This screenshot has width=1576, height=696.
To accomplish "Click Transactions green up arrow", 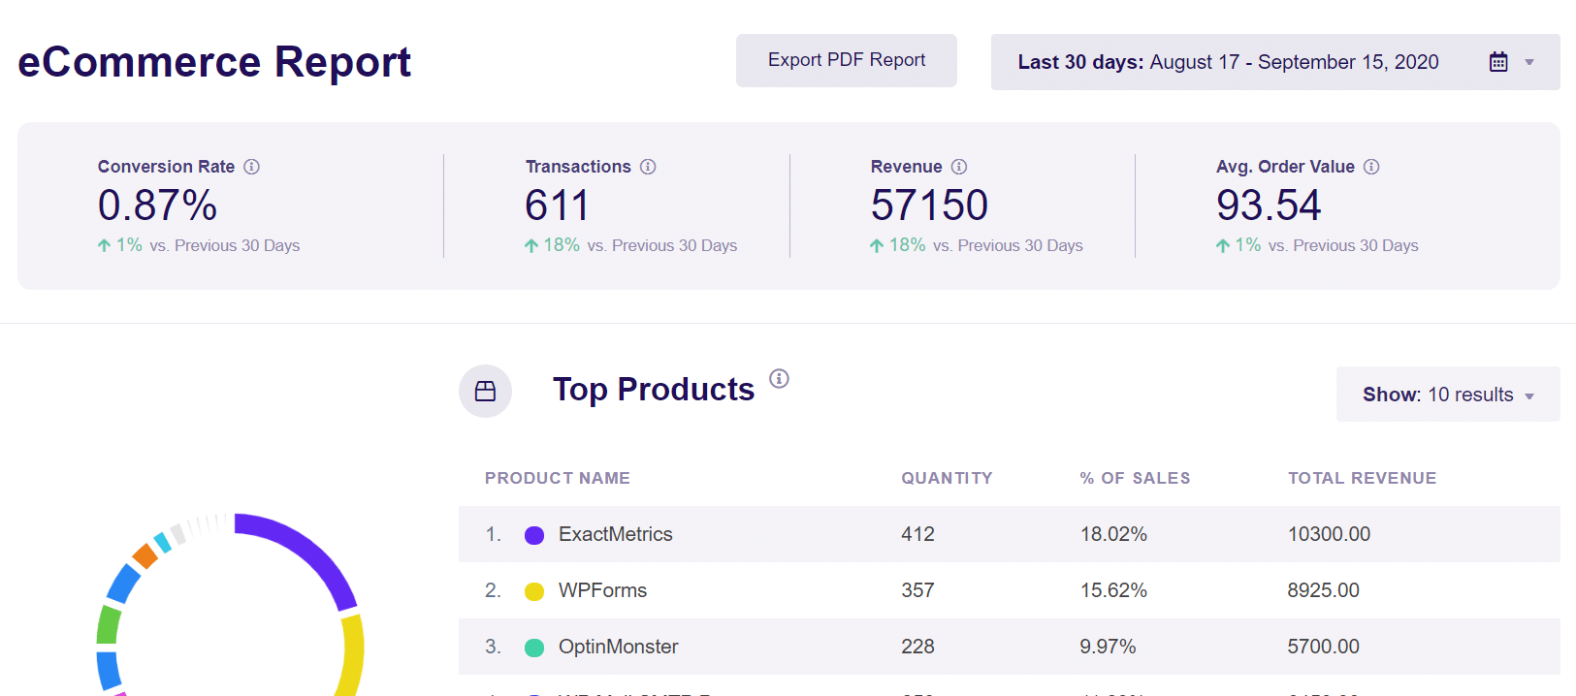I will tap(531, 245).
